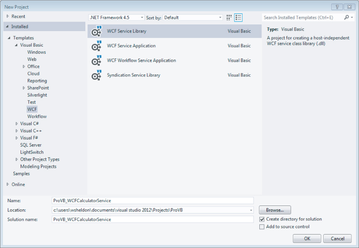This screenshot has height=248, width=359.
Task: Open the Location path dropdown arrow
Action: click(x=251, y=210)
